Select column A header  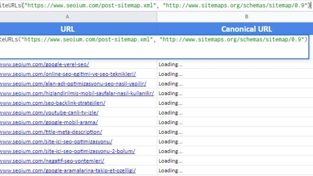tap(78, 17)
